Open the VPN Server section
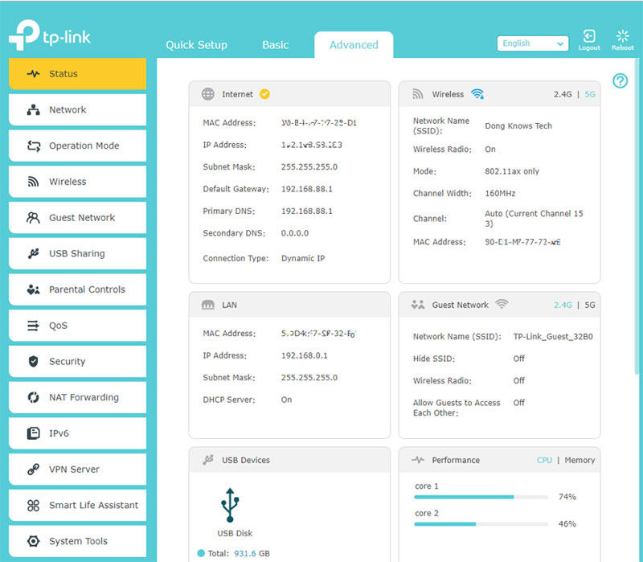This screenshot has width=643, height=562. (77, 470)
